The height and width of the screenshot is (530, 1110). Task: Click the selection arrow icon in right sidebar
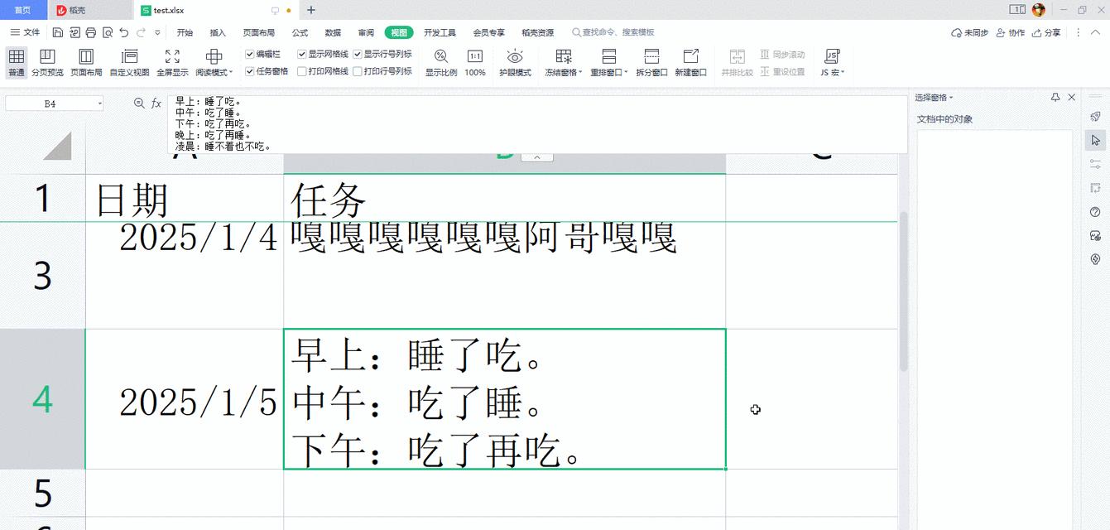click(x=1095, y=141)
